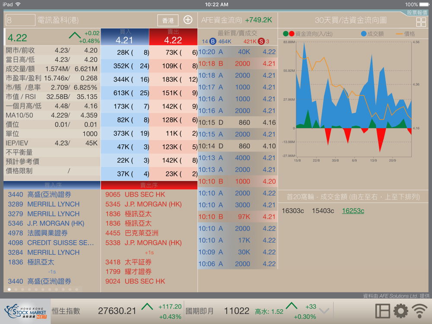The image size is (432, 324).
Task: Tap the green price up arrow beside 4.22
Action: 75,35
